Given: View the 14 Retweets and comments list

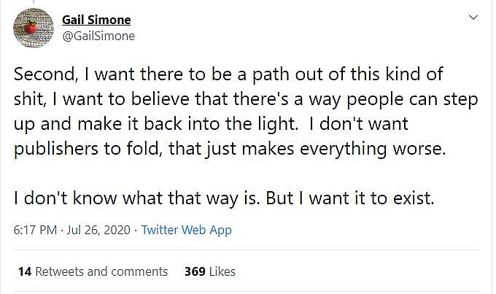Looking at the screenshot, I should click(93, 271).
